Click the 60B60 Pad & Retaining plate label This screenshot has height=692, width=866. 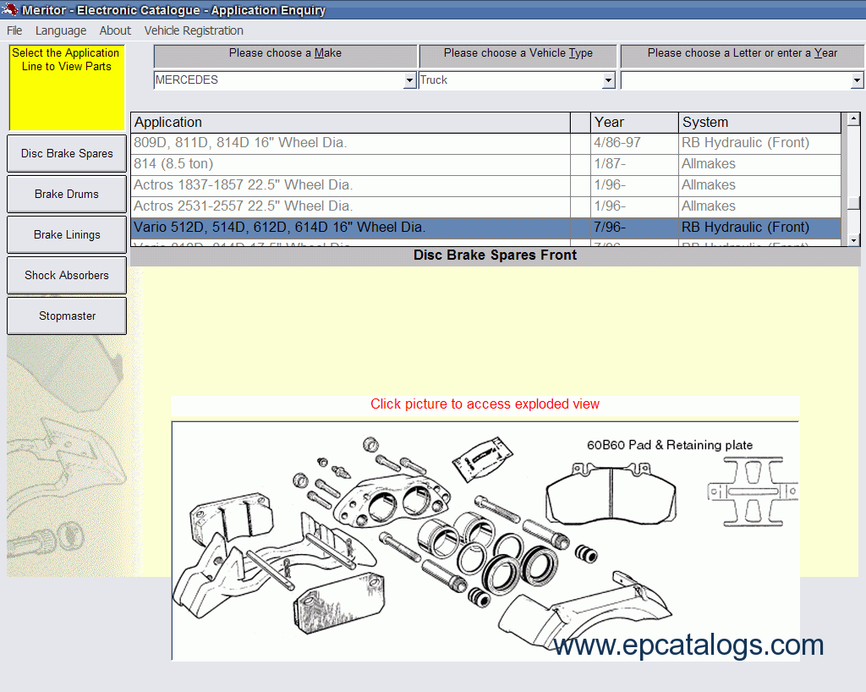click(670, 445)
